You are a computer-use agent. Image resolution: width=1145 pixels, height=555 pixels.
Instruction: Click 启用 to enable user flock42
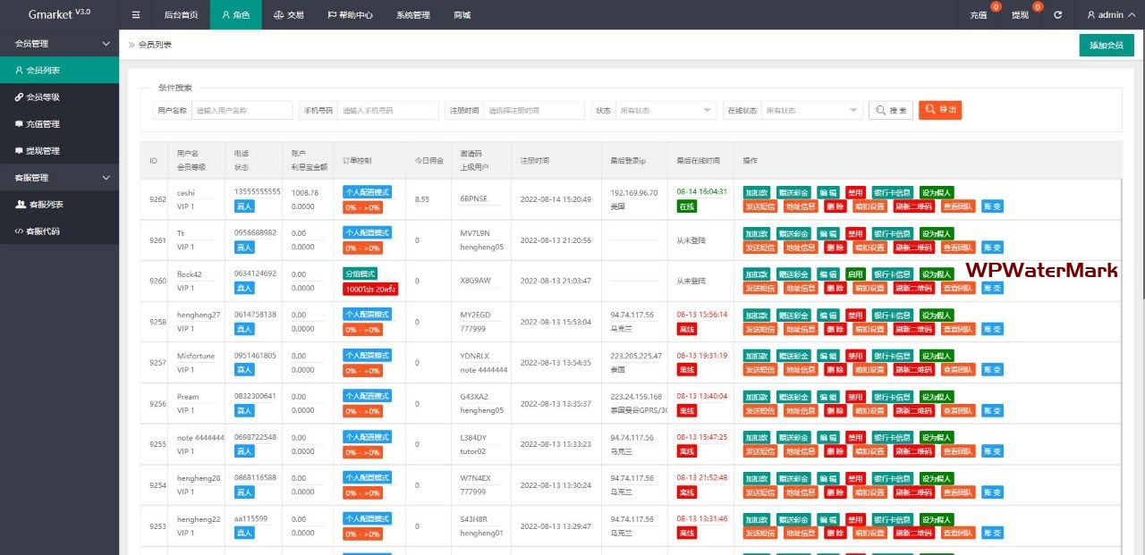pos(856,274)
